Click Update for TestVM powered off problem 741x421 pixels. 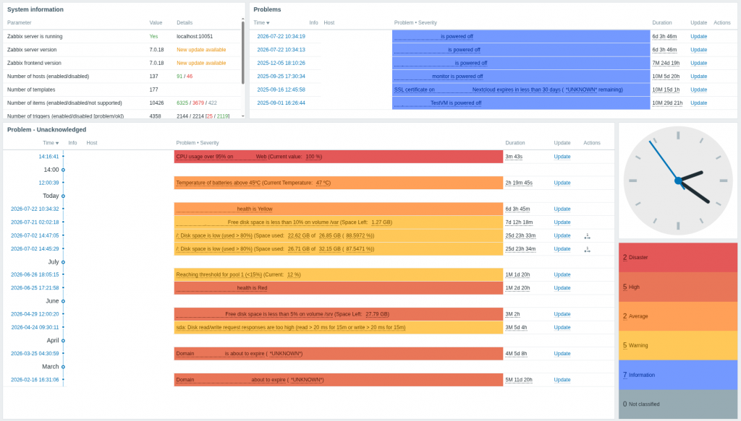(698, 103)
